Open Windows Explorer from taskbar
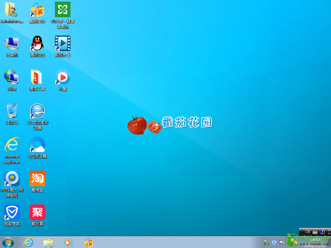The width and height of the screenshot is (331, 248). tap(48, 242)
